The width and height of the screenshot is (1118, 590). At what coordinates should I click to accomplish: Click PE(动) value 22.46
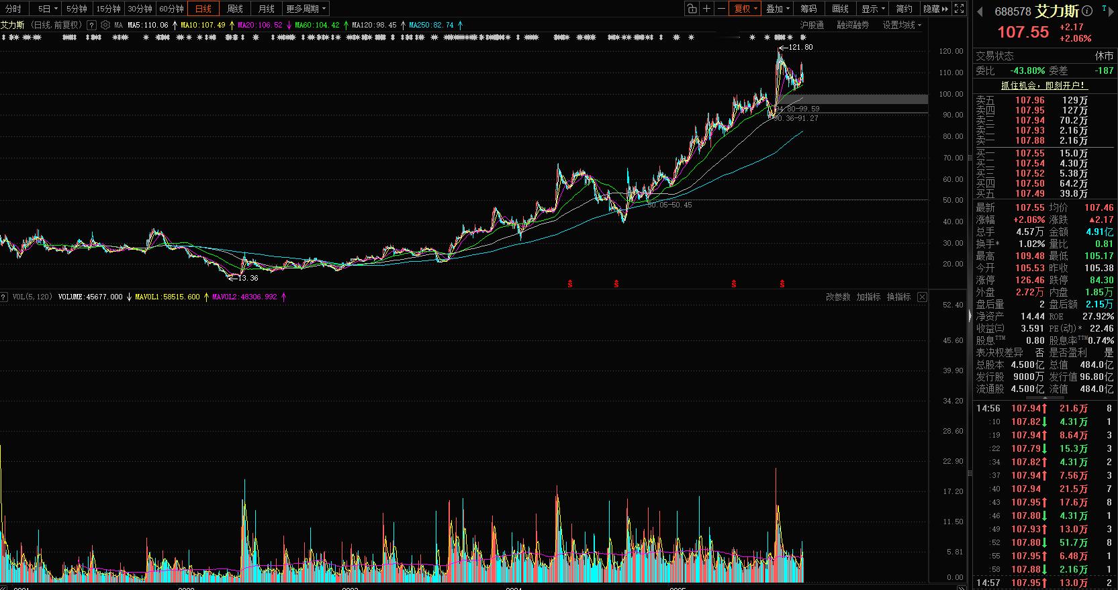click(x=1101, y=328)
